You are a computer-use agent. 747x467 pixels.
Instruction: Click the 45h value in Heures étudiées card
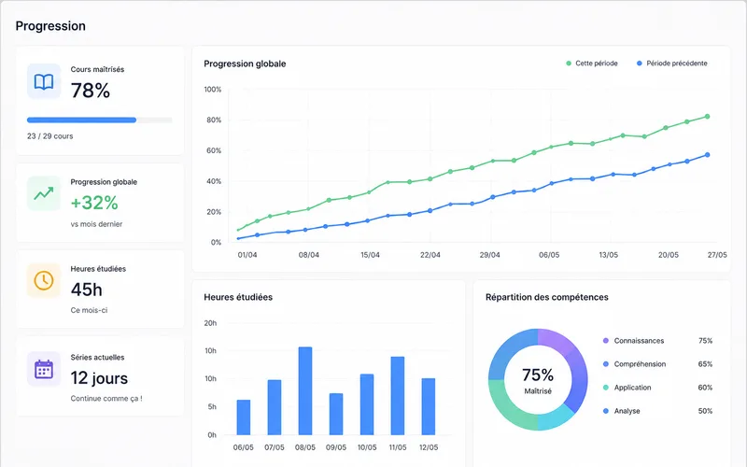click(x=86, y=290)
